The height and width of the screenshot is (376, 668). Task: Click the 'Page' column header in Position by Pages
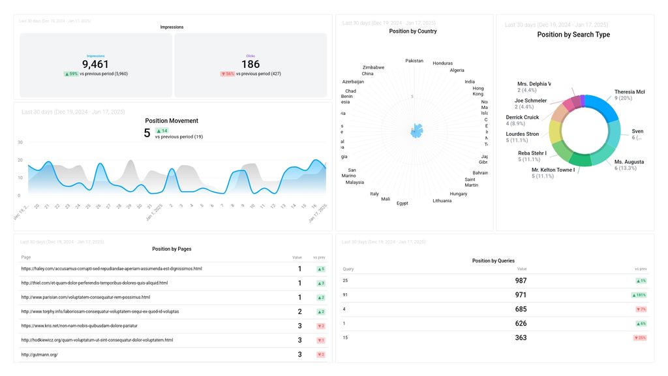[26, 257]
